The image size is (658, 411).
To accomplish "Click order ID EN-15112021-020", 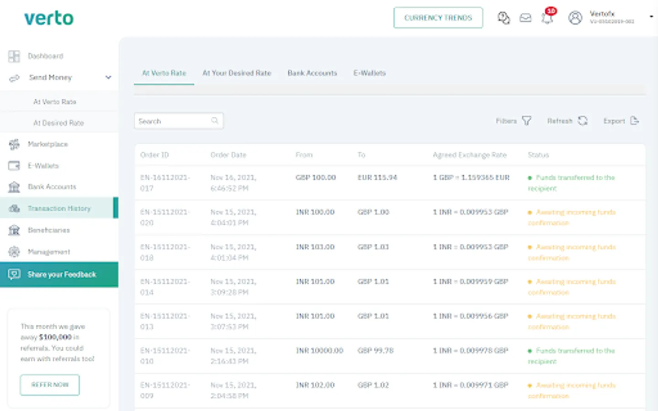I will tap(165, 217).
